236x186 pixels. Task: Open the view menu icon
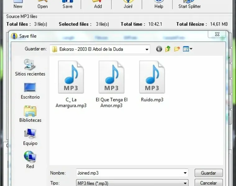pyautogui.click(x=188, y=49)
